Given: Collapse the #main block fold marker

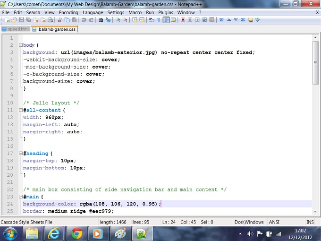Looking at the screenshot, I should (20, 197).
